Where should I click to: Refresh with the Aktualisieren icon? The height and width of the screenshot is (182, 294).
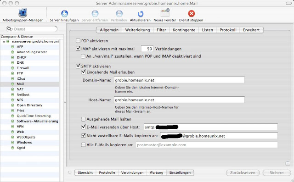(x=140, y=14)
